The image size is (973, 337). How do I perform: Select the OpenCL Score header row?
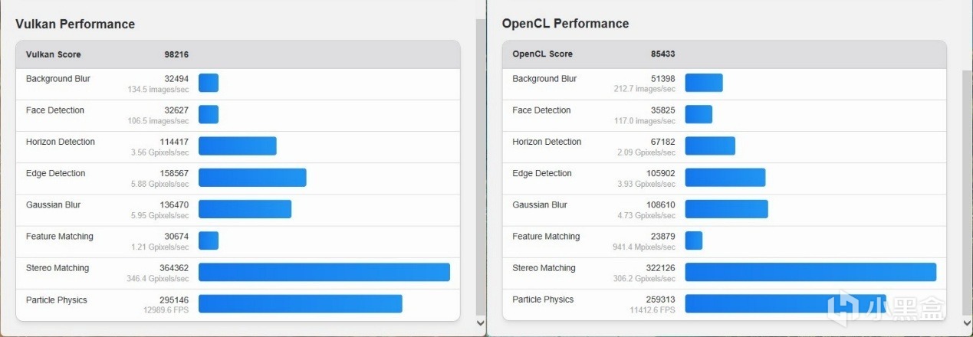pyautogui.click(x=725, y=54)
